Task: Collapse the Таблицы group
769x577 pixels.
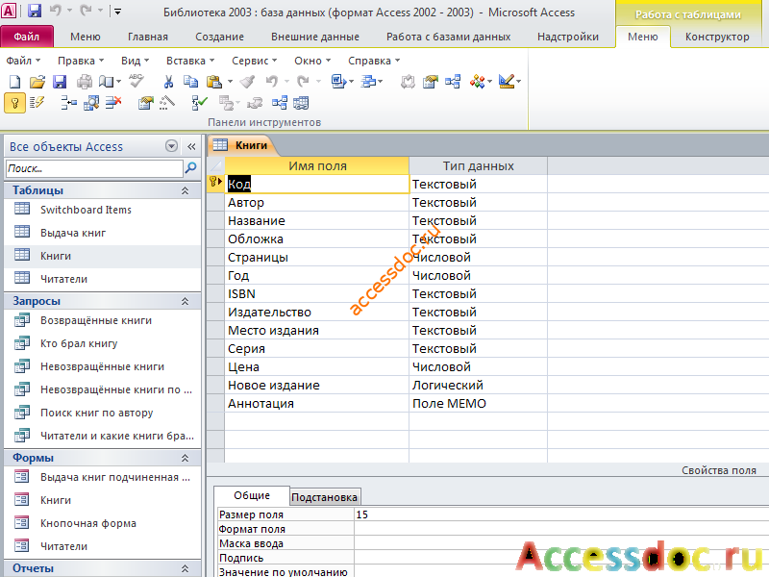Action: click(185, 190)
